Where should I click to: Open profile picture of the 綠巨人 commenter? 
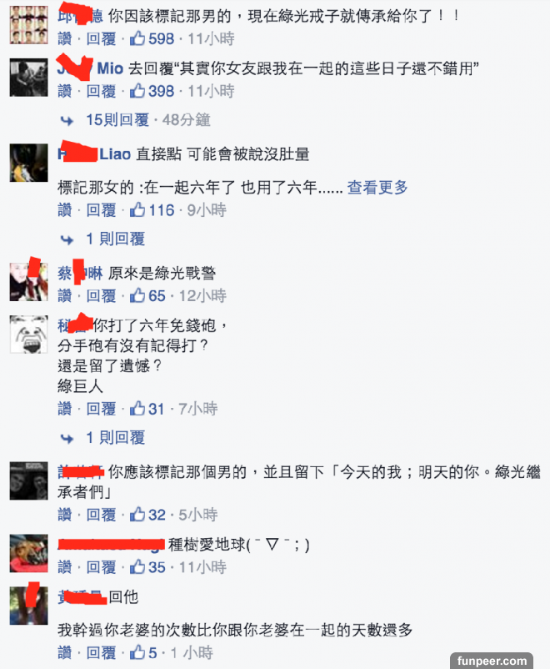tap(28, 334)
